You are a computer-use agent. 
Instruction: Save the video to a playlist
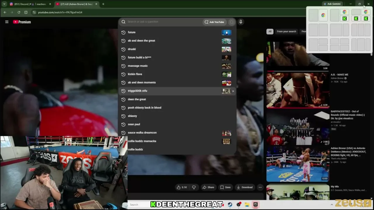click(225, 187)
